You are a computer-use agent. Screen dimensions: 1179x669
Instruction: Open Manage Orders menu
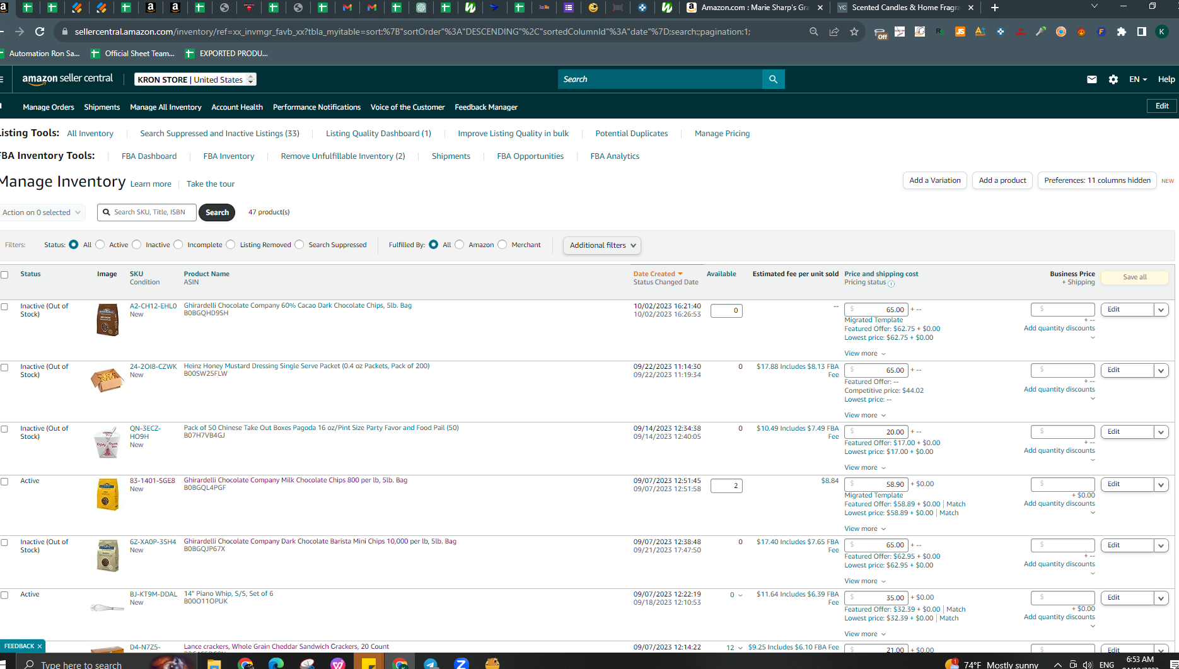tap(49, 107)
